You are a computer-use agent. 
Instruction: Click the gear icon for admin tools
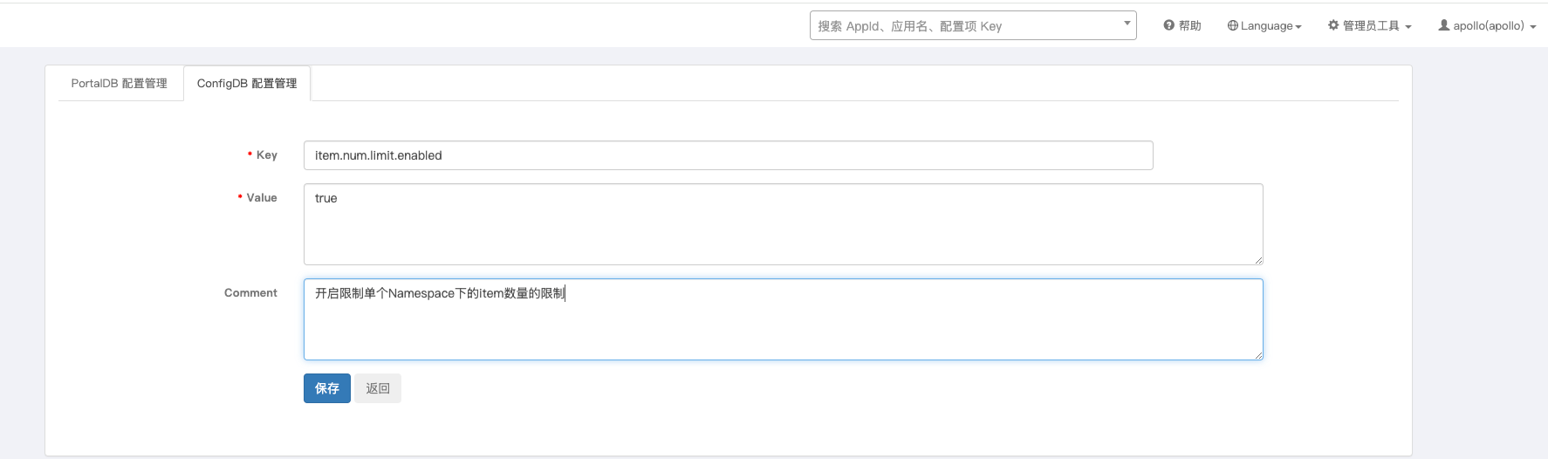1333,25
